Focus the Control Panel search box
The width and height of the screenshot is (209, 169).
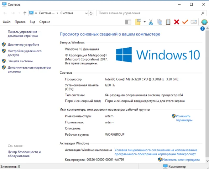click(x=149, y=13)
